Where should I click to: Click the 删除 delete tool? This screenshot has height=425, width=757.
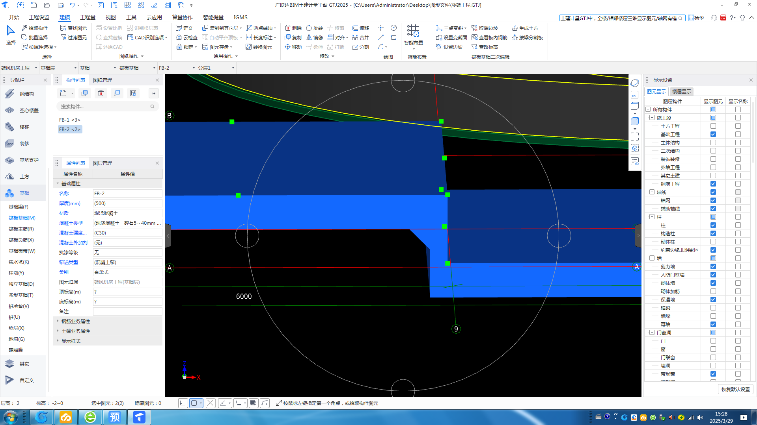click(x=293, y=28)
